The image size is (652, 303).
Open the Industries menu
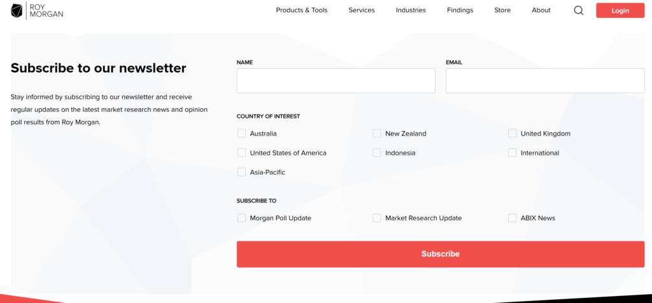tap(411, 10)
